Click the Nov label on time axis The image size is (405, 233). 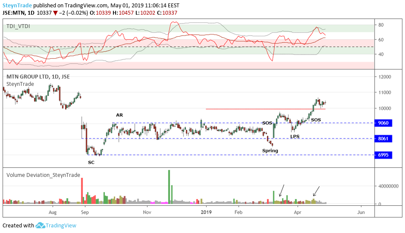click(x=147, y=212)
